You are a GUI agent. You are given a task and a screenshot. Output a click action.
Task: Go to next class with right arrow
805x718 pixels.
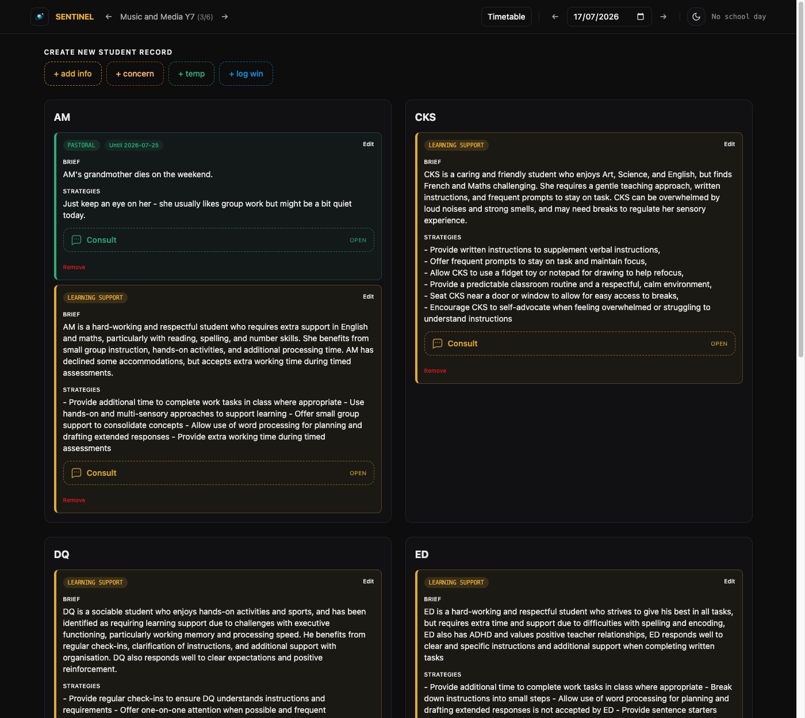point(225,17)
